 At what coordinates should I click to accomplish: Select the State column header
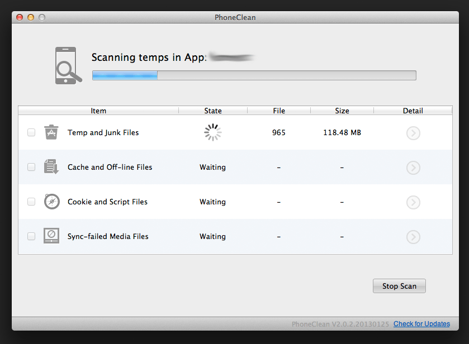(213, 111)
